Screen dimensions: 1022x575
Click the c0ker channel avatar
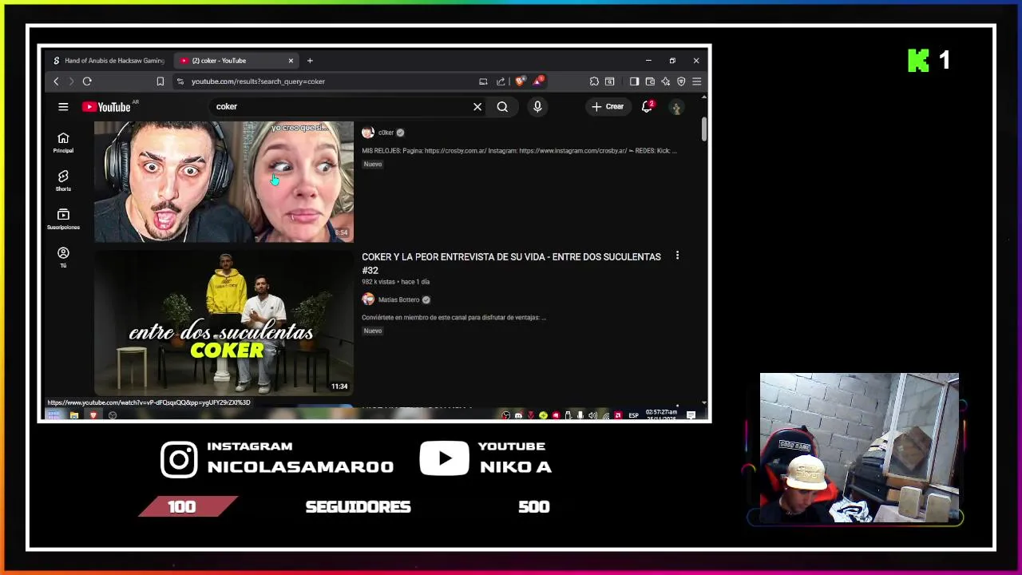(x=368, y=133)
